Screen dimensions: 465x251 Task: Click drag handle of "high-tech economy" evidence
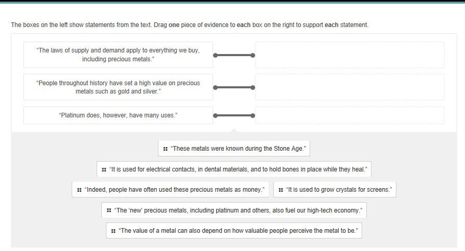[109, 210]
